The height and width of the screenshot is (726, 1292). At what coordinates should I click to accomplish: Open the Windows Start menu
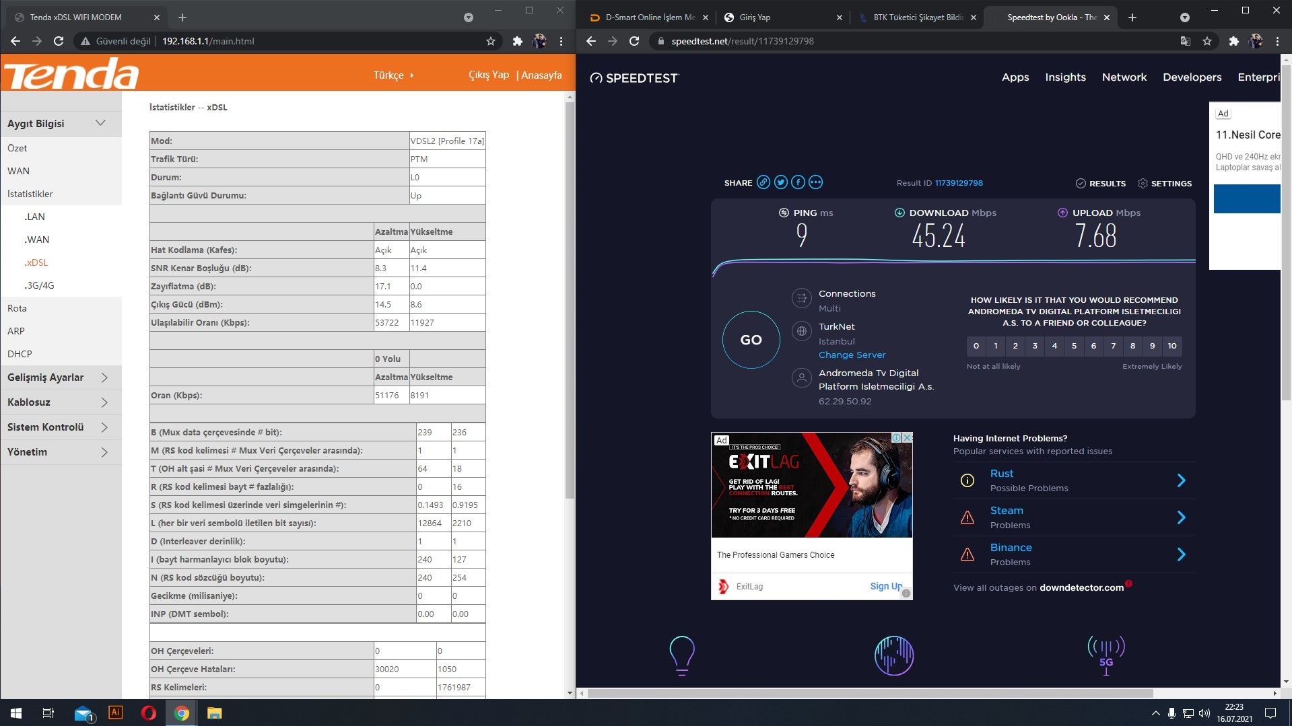(x=16, y=713)
